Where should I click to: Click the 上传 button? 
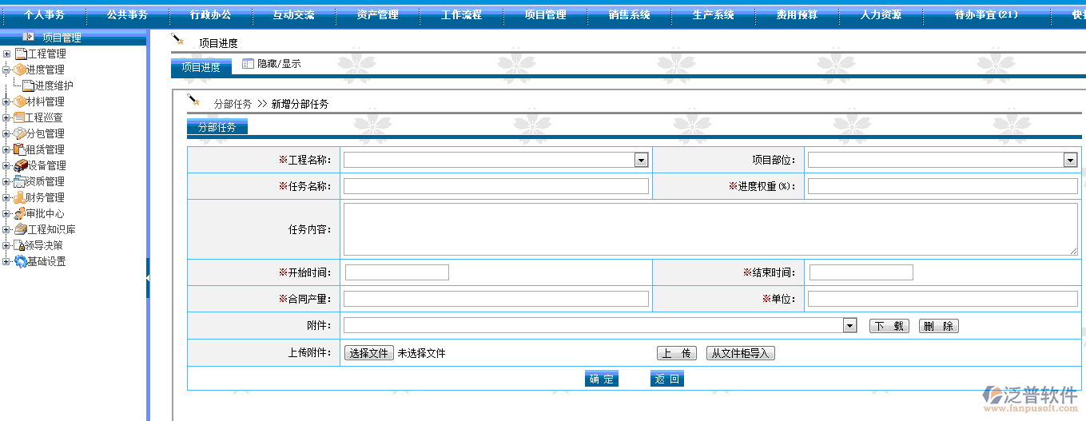(677, 353)
